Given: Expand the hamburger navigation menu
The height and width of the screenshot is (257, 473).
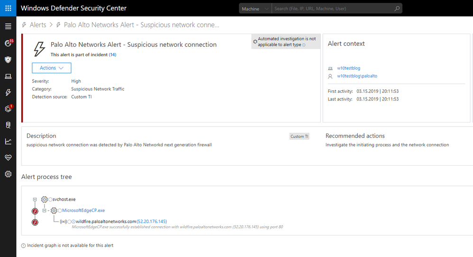Looking at the screenshot, I should pos(8,27).
